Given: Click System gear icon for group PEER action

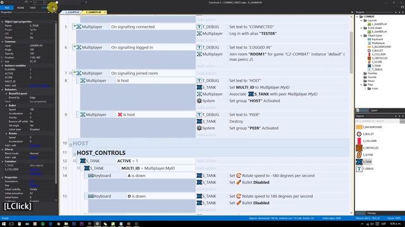Looking at the screenshot, I should 199,128.
